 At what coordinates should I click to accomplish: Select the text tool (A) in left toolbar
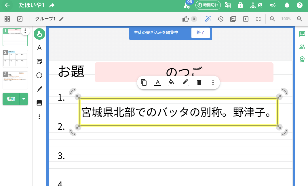point(39,48)
